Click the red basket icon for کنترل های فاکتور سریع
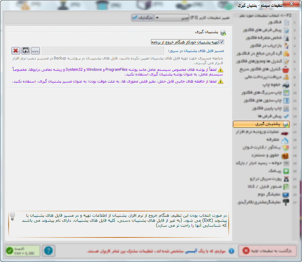 [286, 69]
